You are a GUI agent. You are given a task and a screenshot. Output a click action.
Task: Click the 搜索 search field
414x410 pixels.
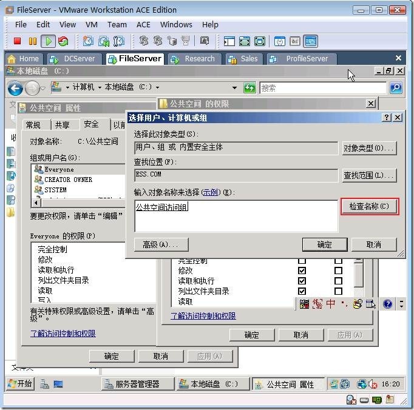coord(323,88)
